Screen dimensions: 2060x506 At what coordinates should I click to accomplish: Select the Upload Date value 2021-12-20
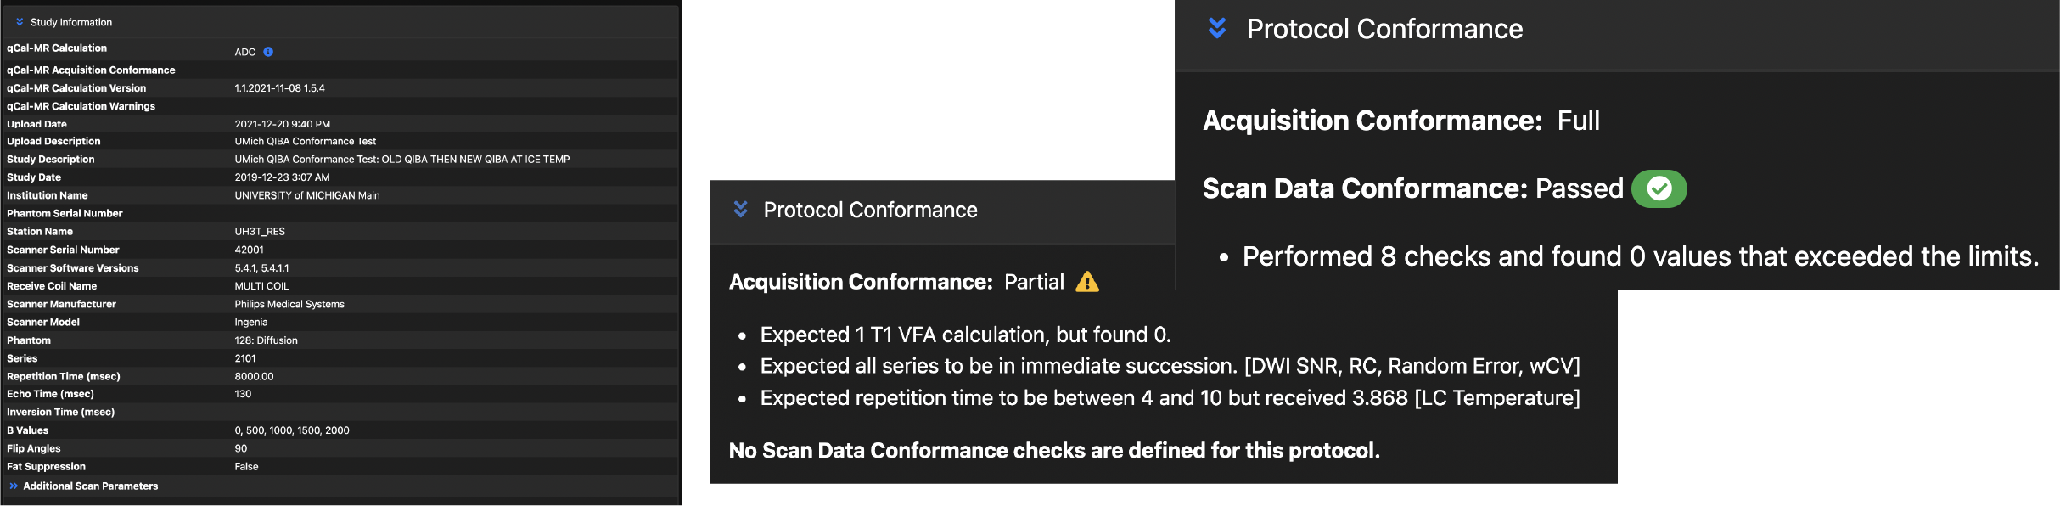[x=282, y=124]
